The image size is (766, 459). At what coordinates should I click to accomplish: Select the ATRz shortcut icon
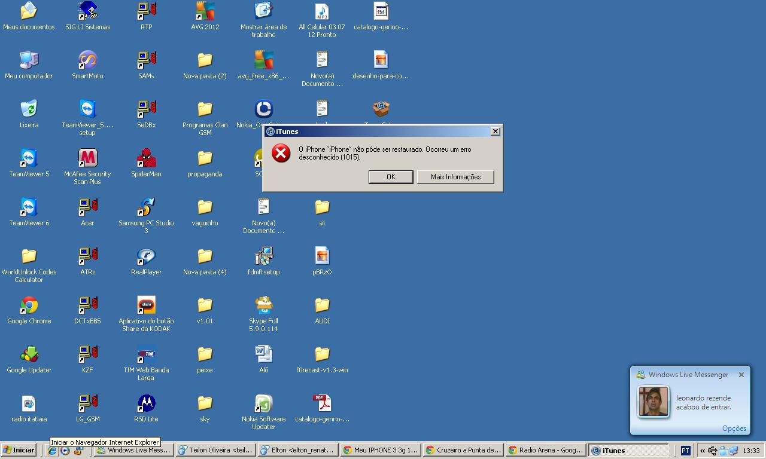click(x=87, y=256)
